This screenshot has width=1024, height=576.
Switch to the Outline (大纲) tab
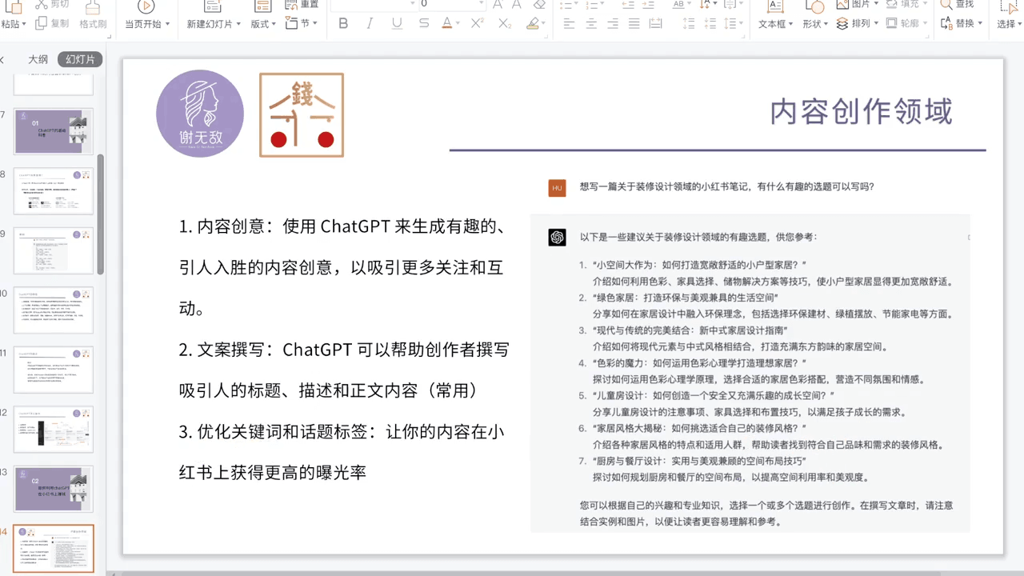[x=38, y=59]
